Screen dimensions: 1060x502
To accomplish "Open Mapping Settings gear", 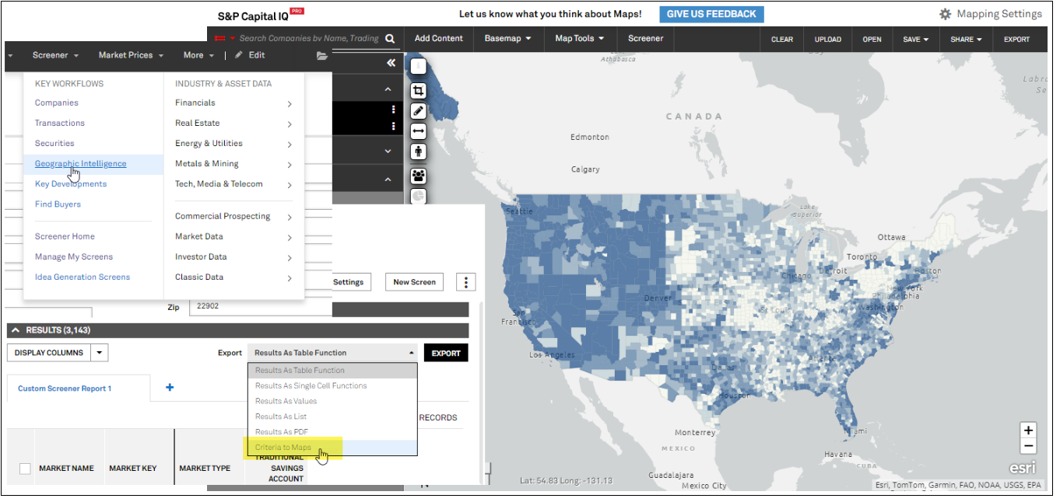I will [x=945, y=14].
